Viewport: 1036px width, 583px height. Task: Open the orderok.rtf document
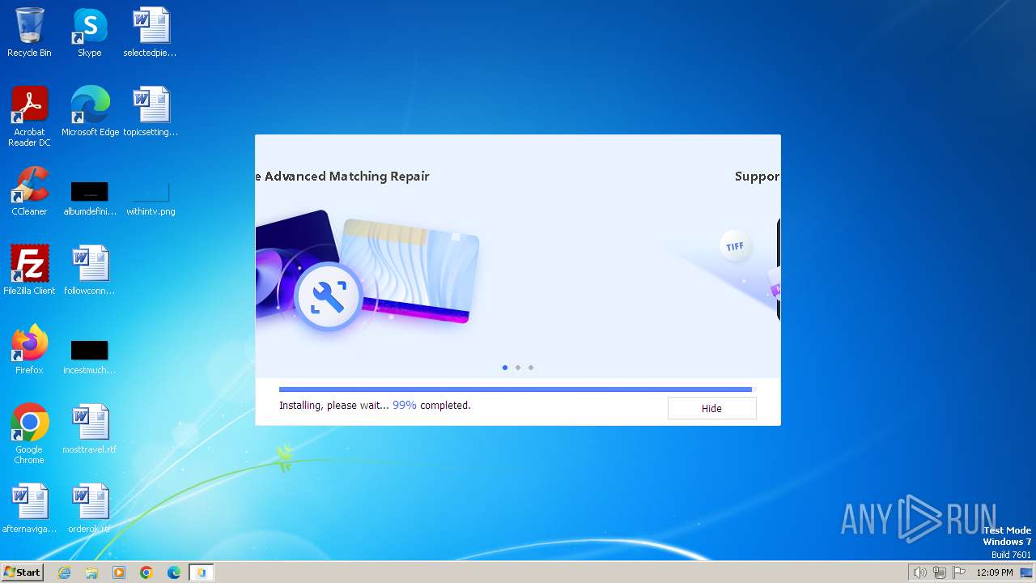(x=90, y=509)
